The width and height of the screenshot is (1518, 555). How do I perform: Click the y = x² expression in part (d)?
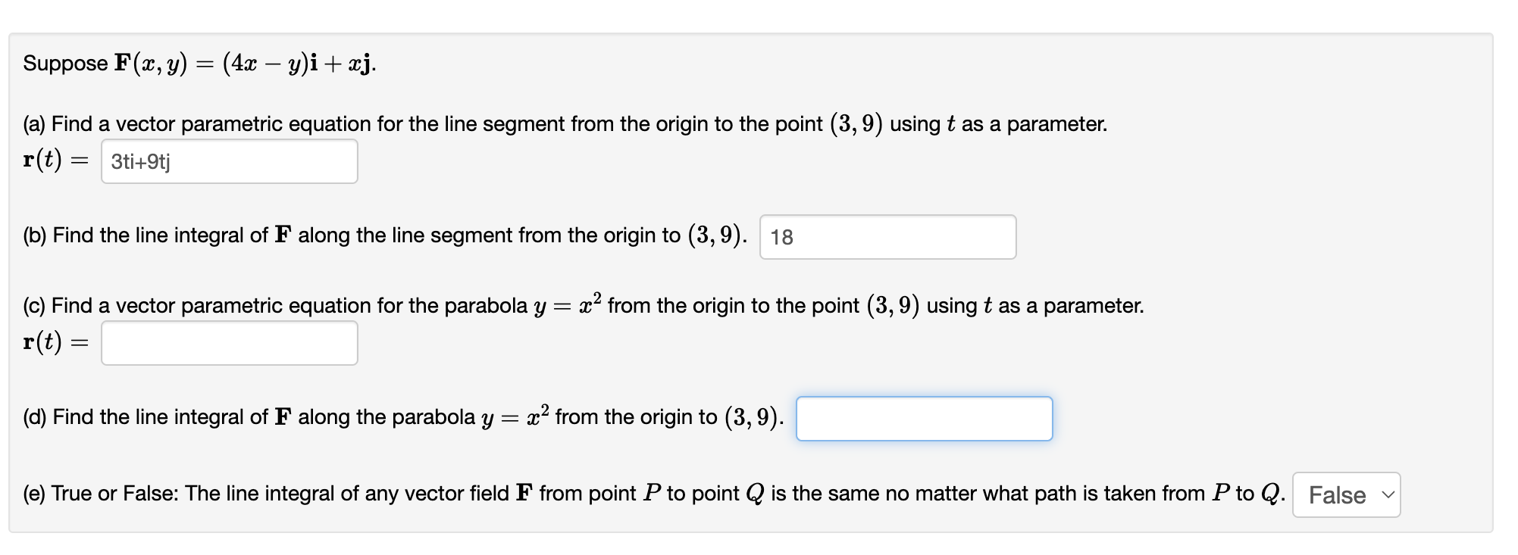[515, 416]
